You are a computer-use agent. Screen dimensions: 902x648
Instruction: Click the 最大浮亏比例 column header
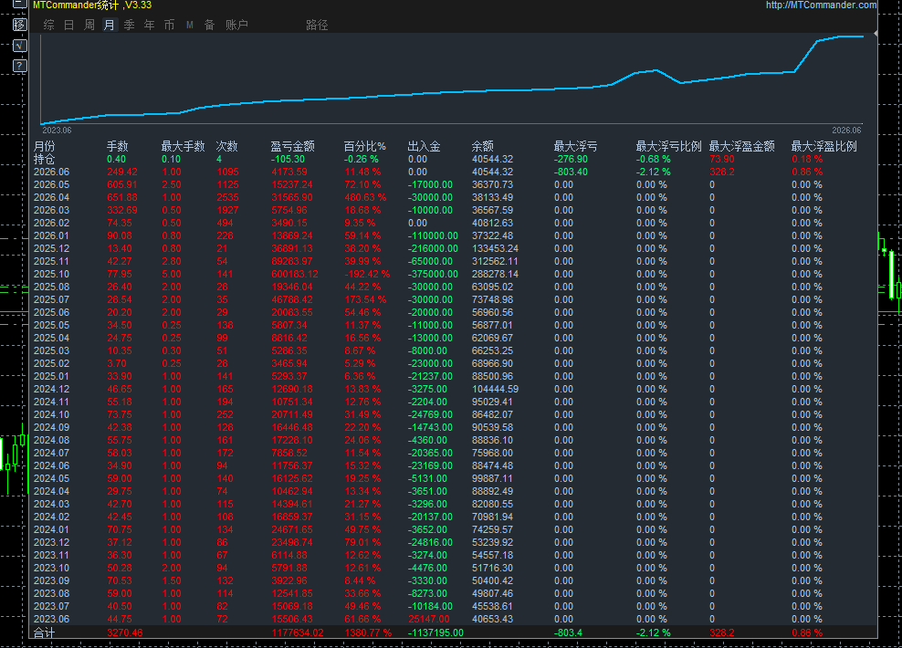[x=668, y=146]
